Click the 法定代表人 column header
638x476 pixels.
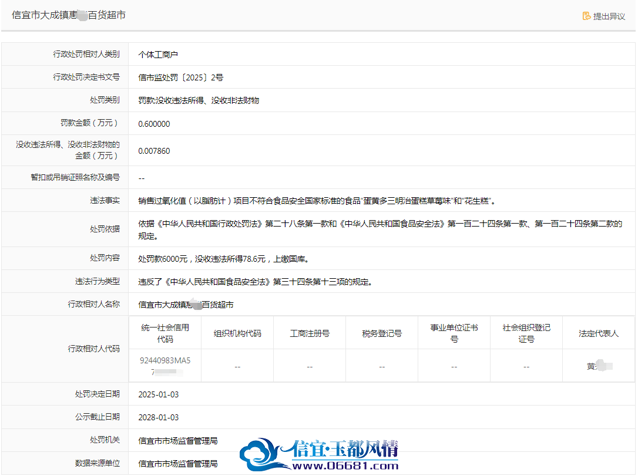(599, 333)
